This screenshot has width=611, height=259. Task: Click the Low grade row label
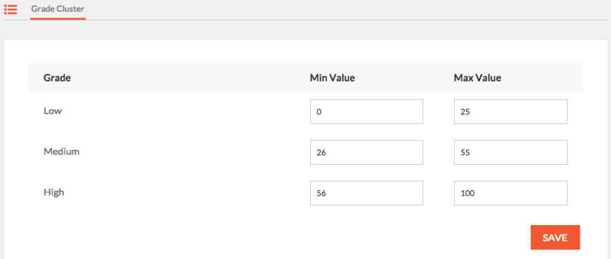pyautogui.click(x=52, y=111)
